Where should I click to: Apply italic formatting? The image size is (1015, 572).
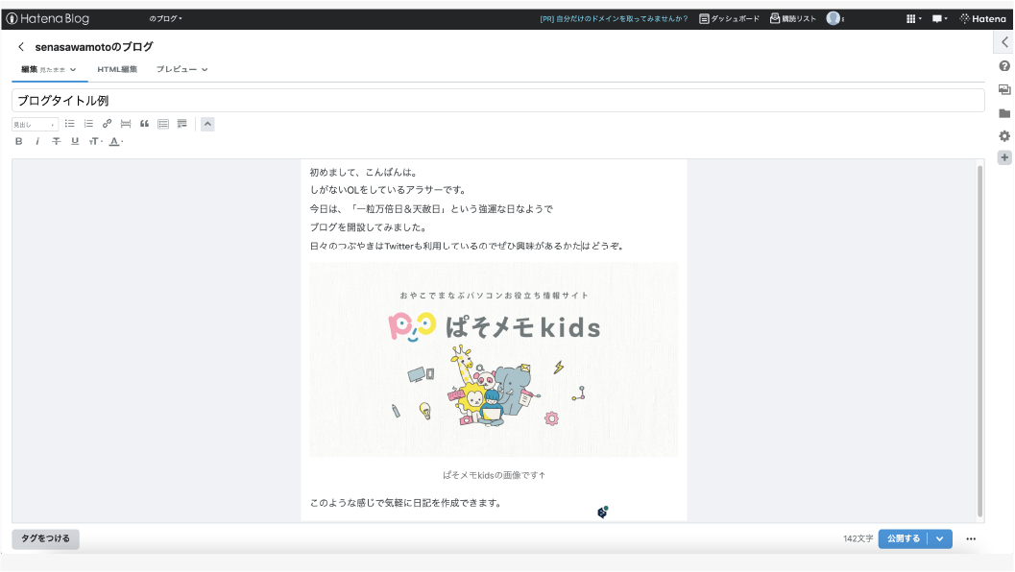tap(37, 141)
